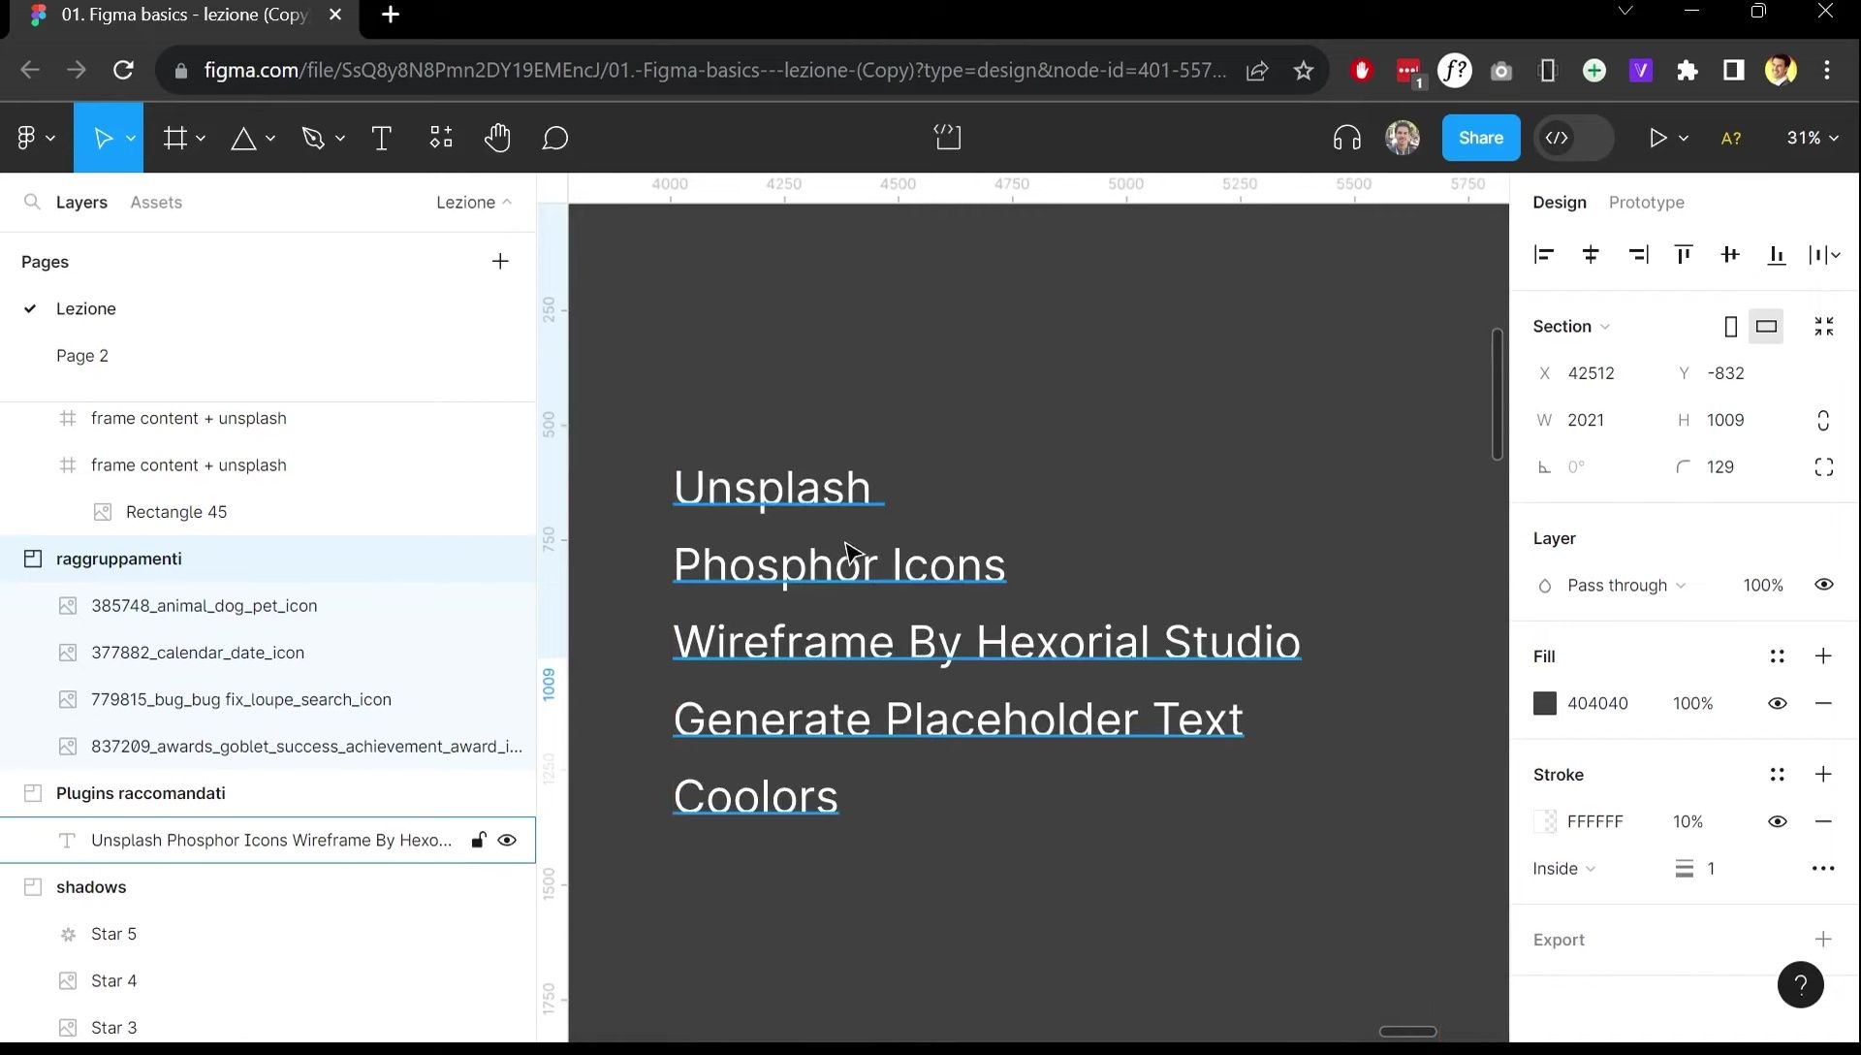Select the Comment tool
The image size is (1861, 1055).
555,138
